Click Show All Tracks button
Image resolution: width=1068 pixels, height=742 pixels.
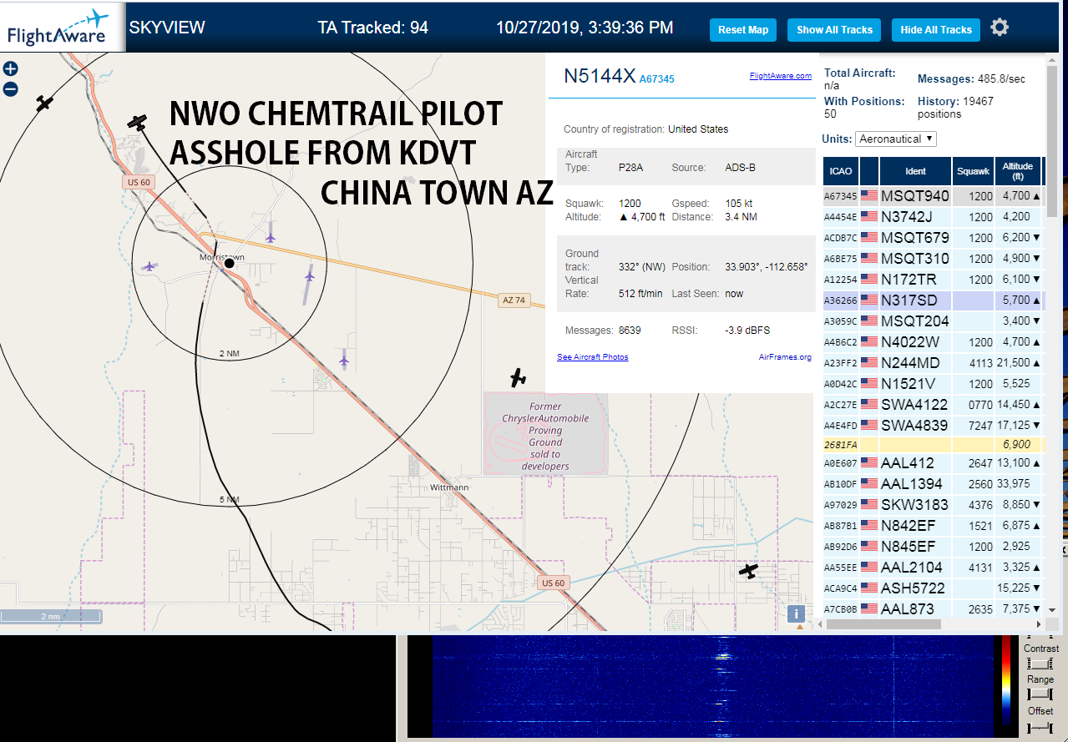pos(834,30)
